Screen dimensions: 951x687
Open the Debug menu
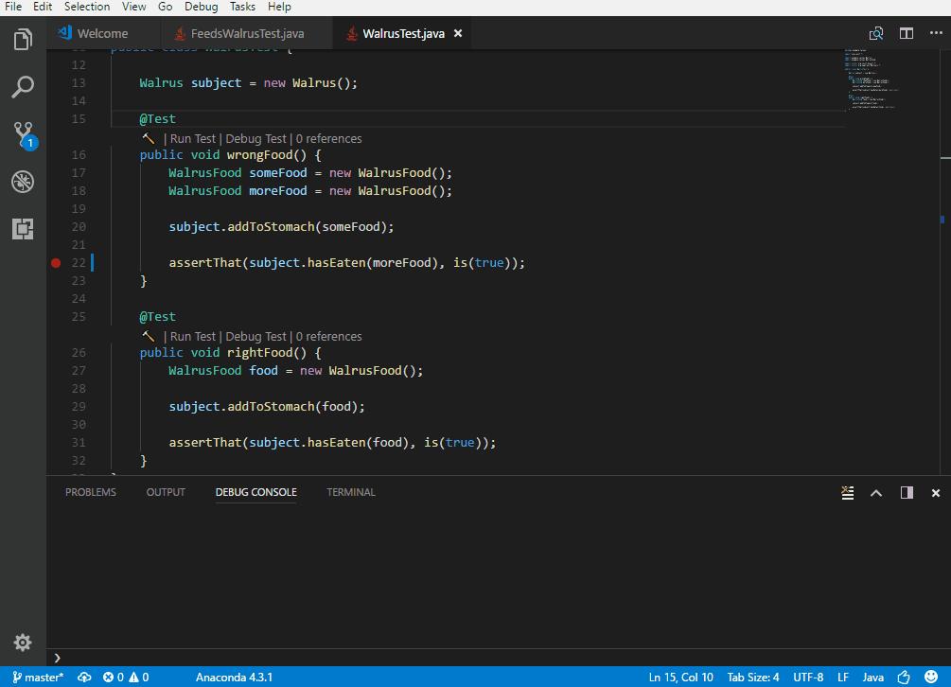pos(201,7)
